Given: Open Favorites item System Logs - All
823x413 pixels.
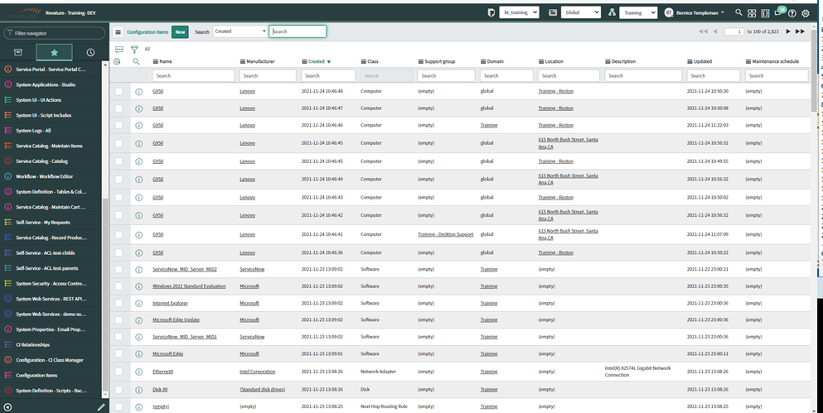Looking at the screenshot, I should [33, 131].
